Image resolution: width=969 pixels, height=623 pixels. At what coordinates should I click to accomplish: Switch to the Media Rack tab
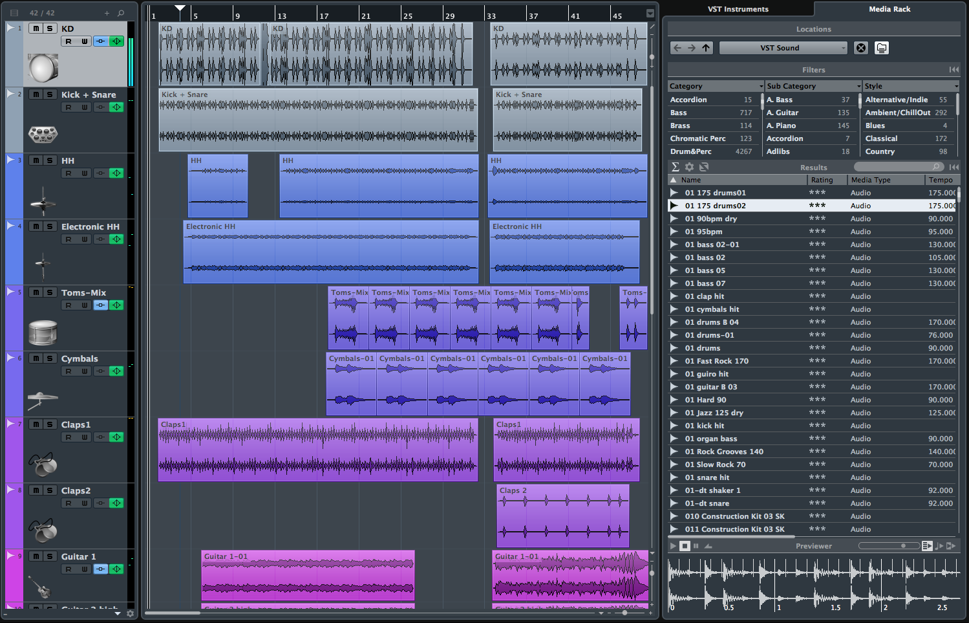pos(889,9)
